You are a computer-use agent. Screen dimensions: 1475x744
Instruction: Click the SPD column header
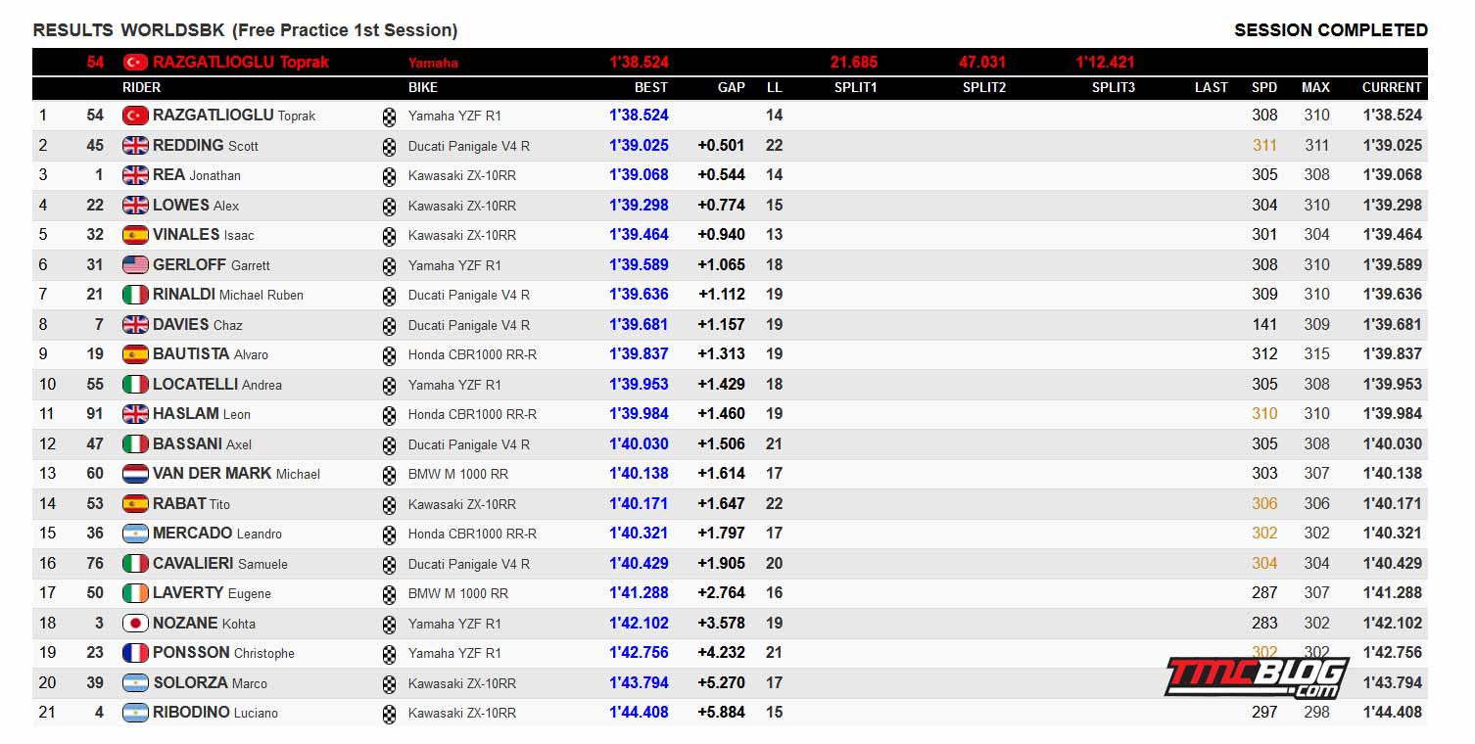tap(1264, 87)
